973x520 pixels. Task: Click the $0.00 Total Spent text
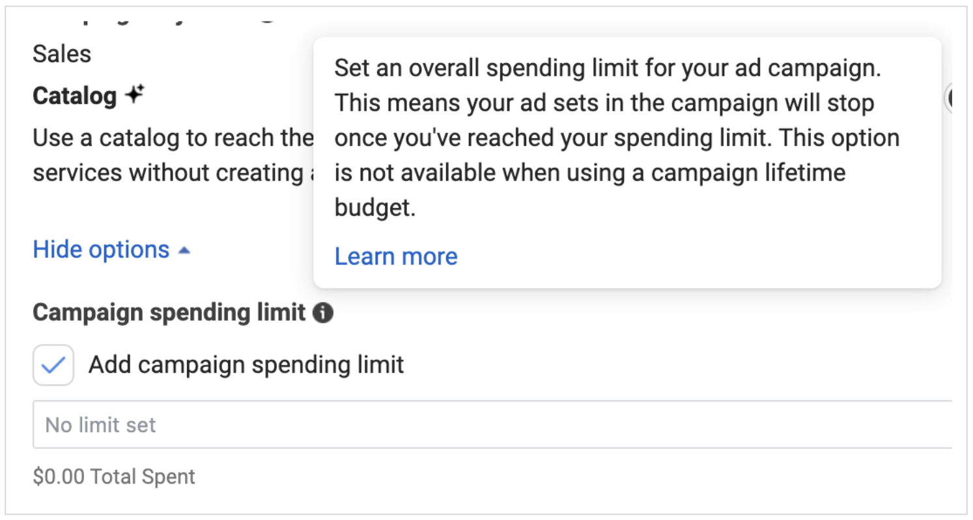(114, 477)
